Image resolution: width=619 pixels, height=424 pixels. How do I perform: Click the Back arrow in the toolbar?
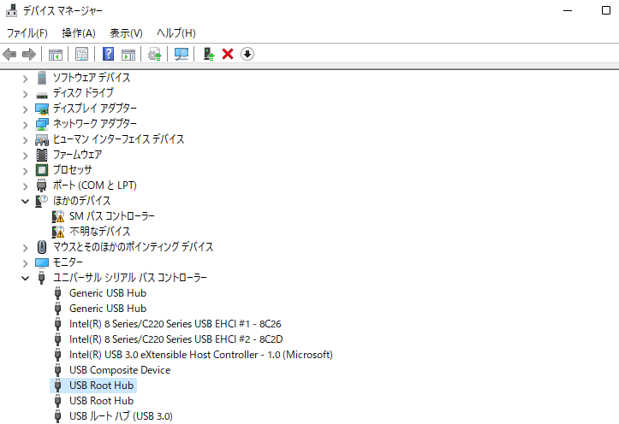tap(10, 54)
